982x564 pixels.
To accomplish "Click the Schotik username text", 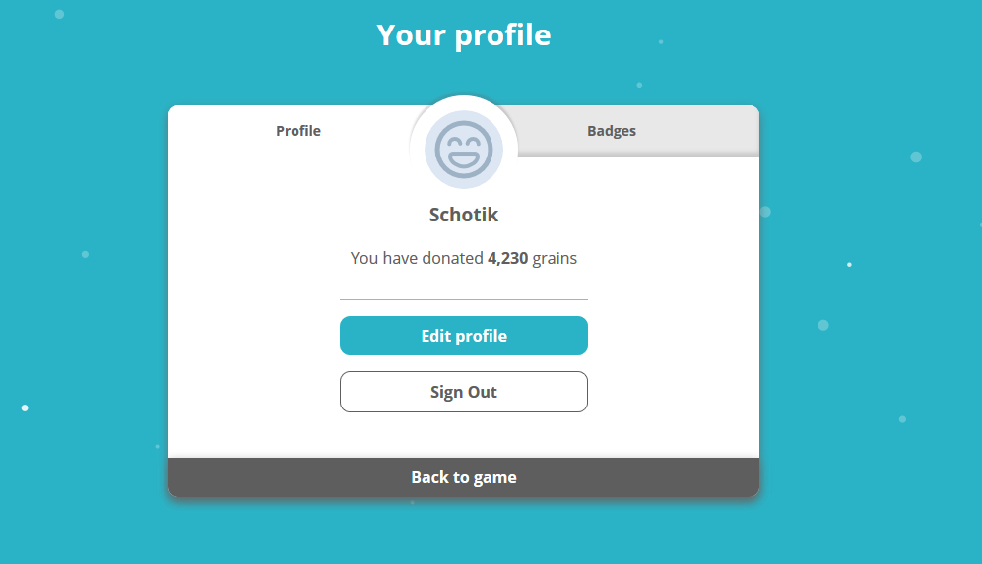I will tap(464, 215).
